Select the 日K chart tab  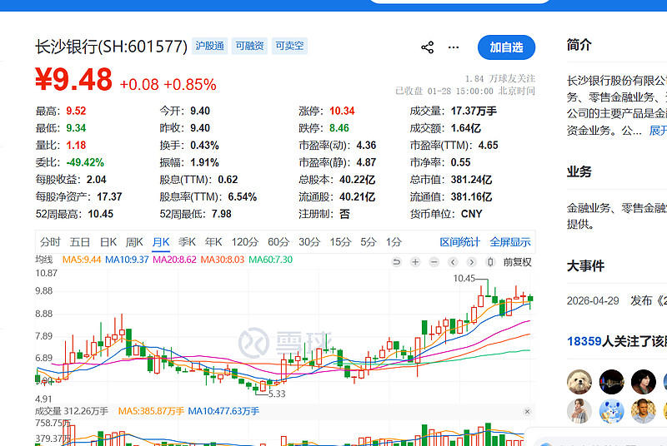point(108,242)
